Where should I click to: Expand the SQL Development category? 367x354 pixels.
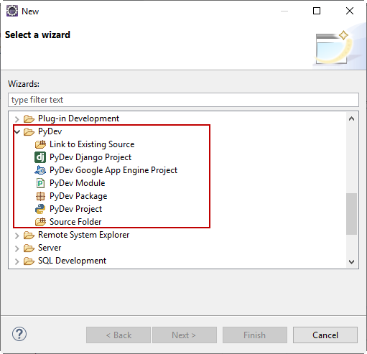[x=17, y=261]
